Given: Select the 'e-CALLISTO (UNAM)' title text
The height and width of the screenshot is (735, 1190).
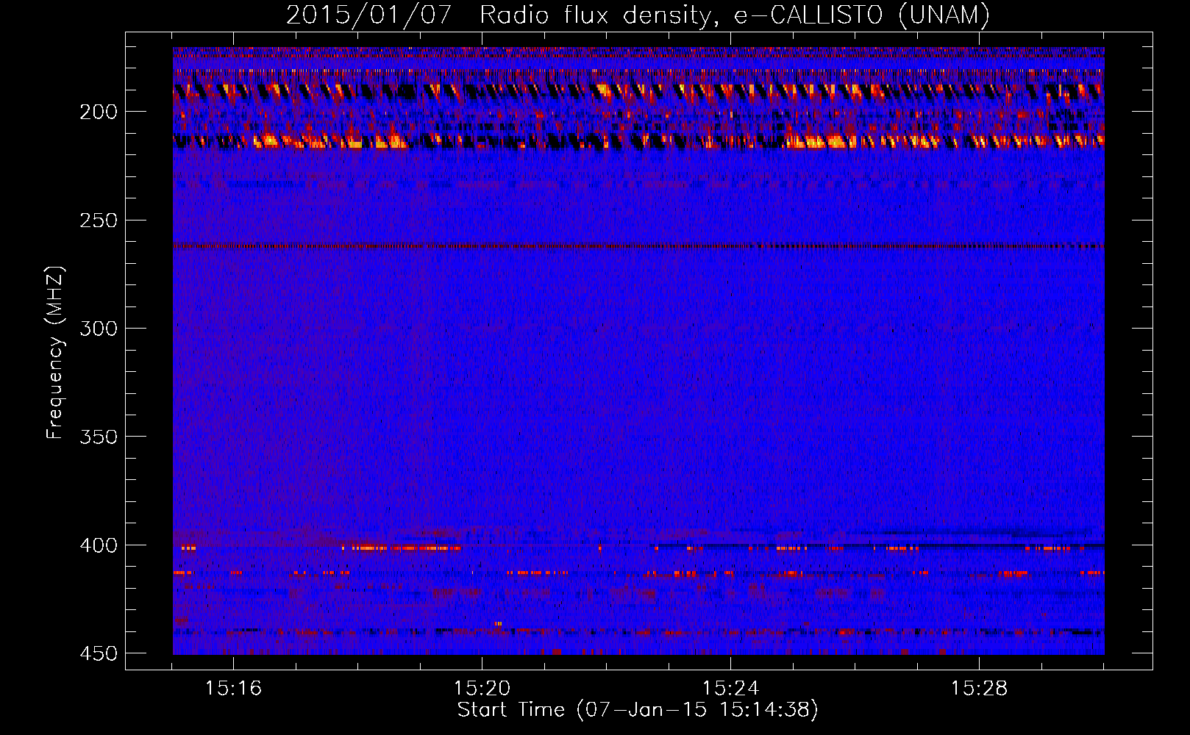Looking at the screenshot, I should (x=862, y=15).
